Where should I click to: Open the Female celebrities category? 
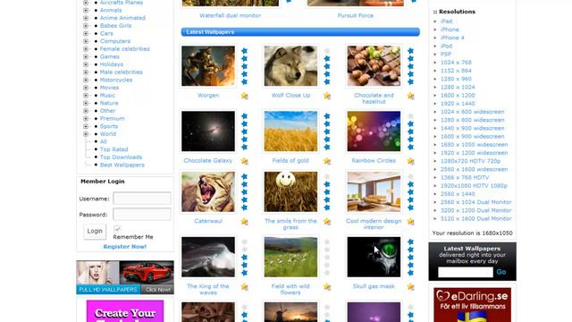[x=125, y=49]
